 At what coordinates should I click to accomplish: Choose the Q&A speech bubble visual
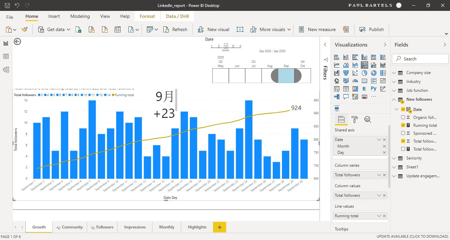click(346, 97)
